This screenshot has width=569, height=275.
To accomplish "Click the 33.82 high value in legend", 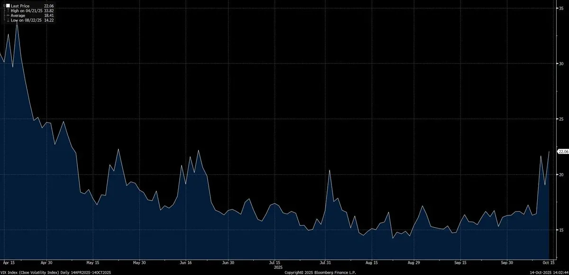I will (49, 11).
